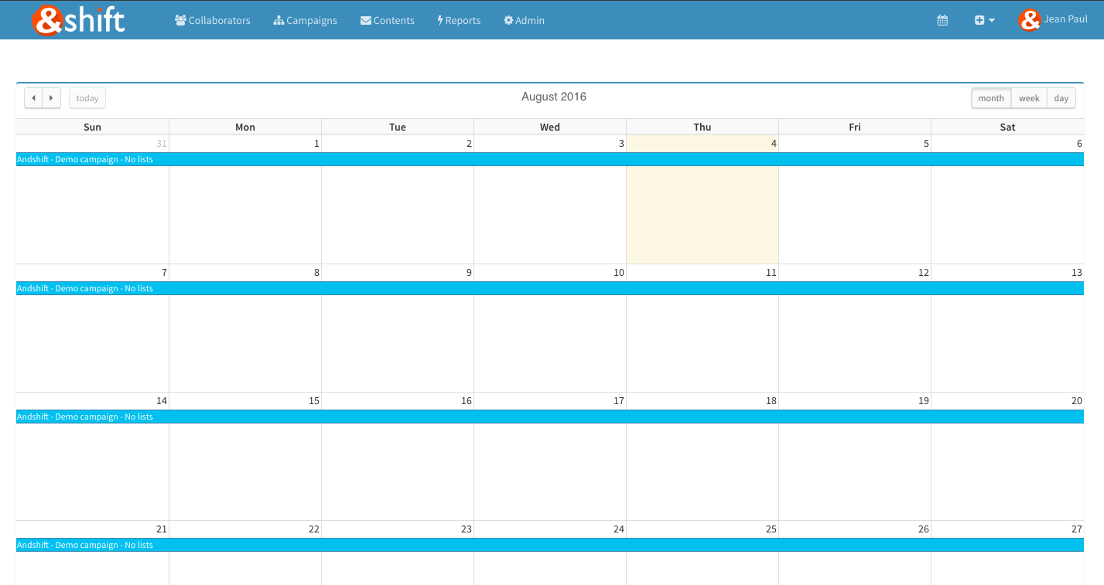Screen dimensions: 1104x585
Task: Click the Jean Paul user avatar
Action: [1029, 20]
